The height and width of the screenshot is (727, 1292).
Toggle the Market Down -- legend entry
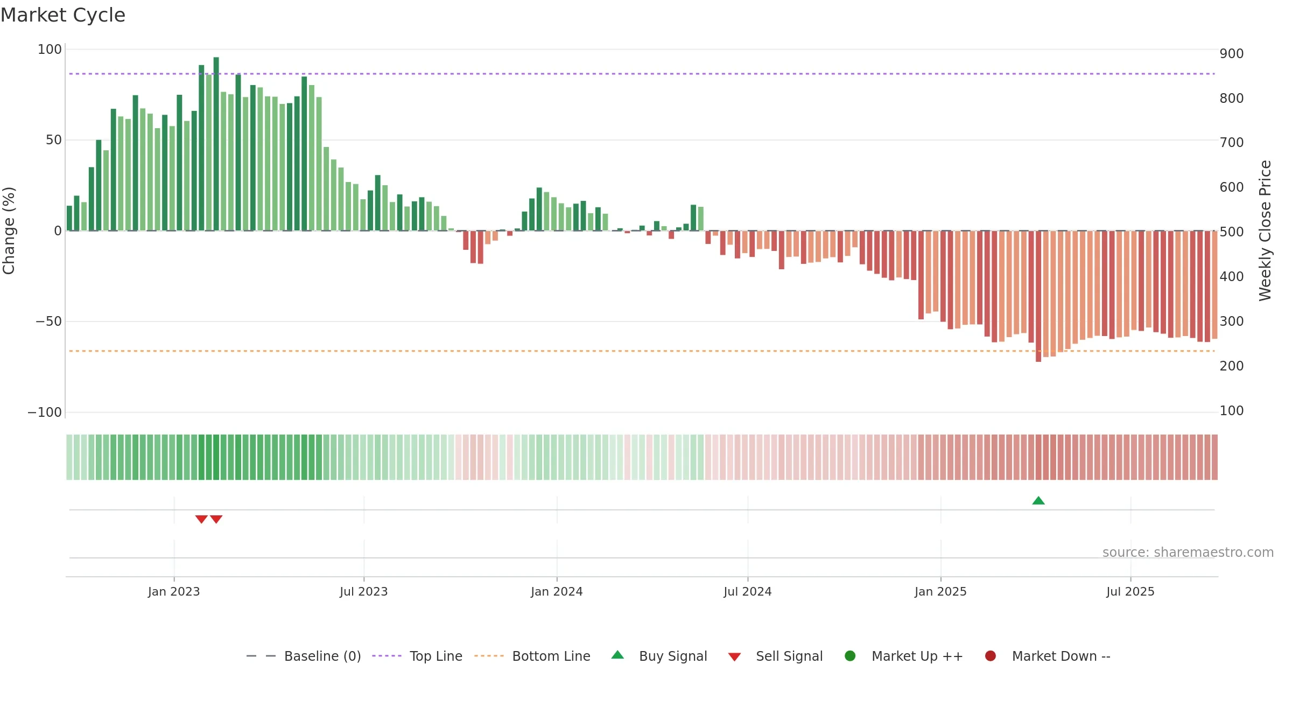click(1048, 656)
